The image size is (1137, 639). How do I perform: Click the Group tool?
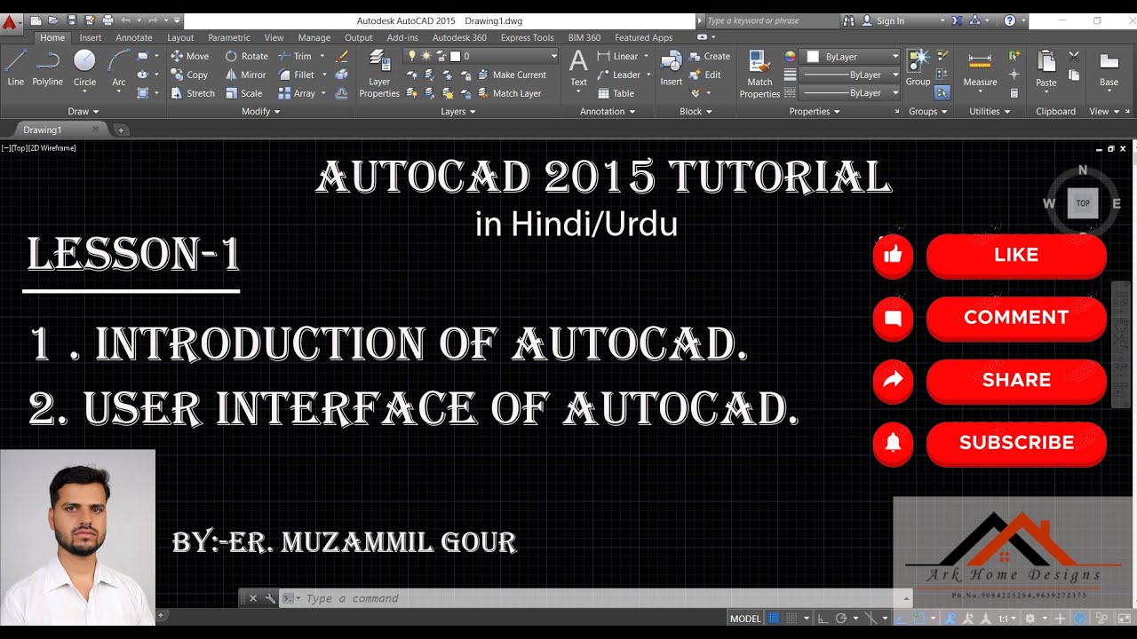918,68
